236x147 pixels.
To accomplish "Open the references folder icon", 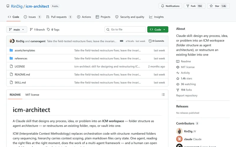I will 11,58.
